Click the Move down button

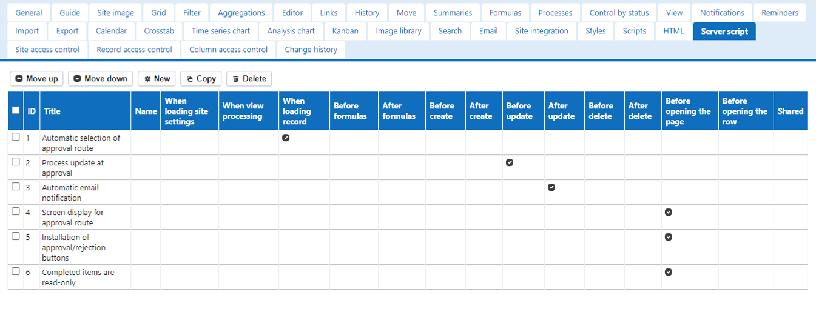click(x=100, y=79)
